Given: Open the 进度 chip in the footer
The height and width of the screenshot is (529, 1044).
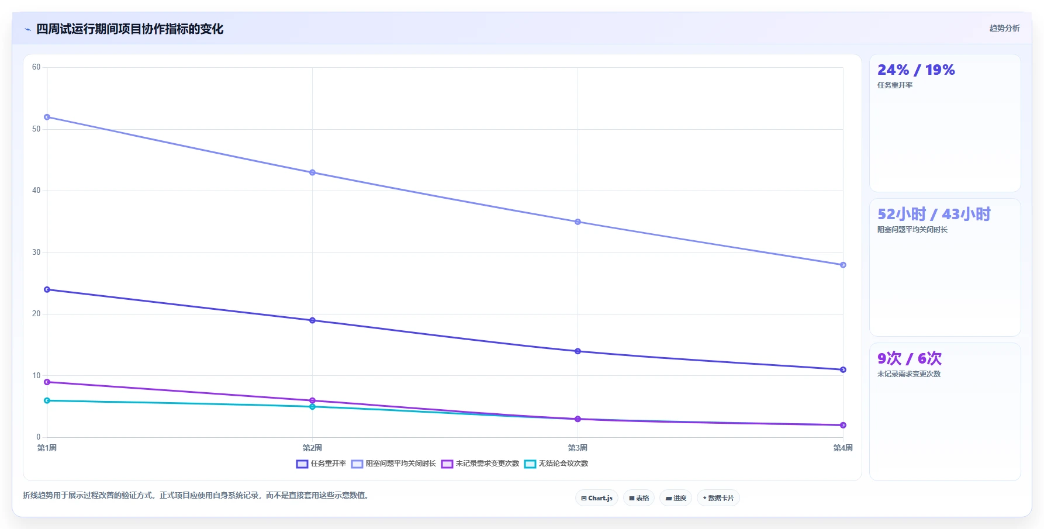Looking at the screenshot, I should coord(676,498).
